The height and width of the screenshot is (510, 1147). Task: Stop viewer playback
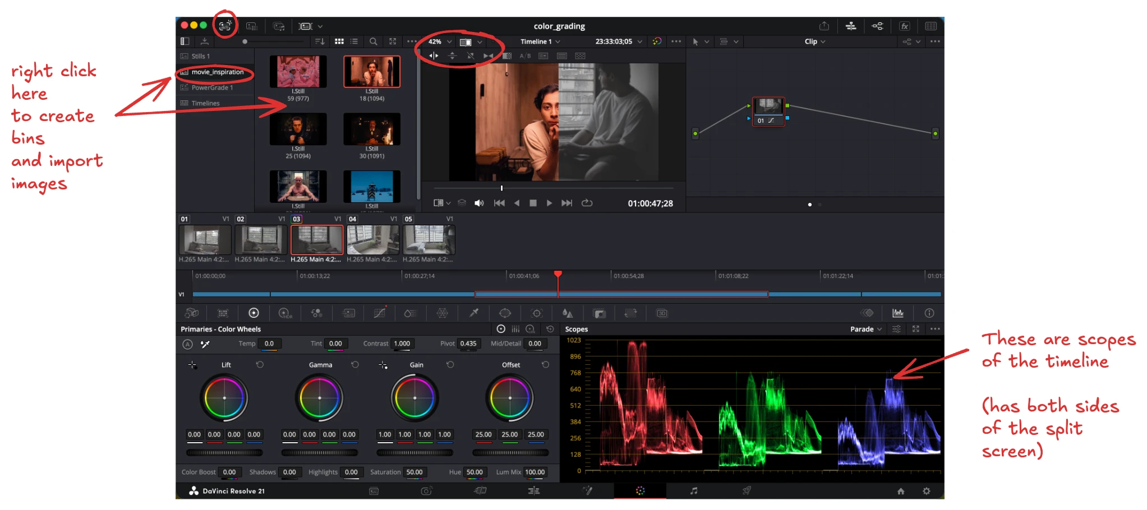pyautogui.click(x=533, y=203)
